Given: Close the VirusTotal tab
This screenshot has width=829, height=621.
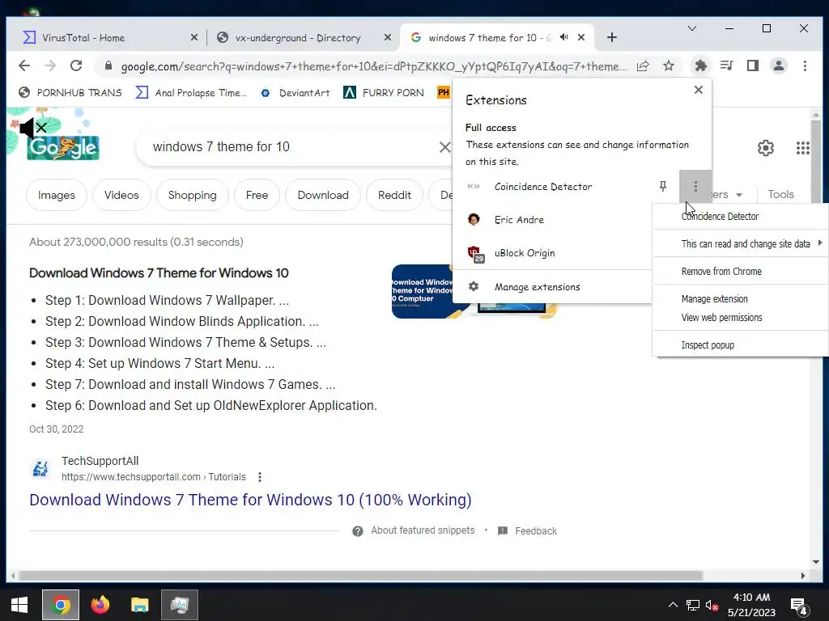Looking at the screenshot, I should click(x=194, y=37).
